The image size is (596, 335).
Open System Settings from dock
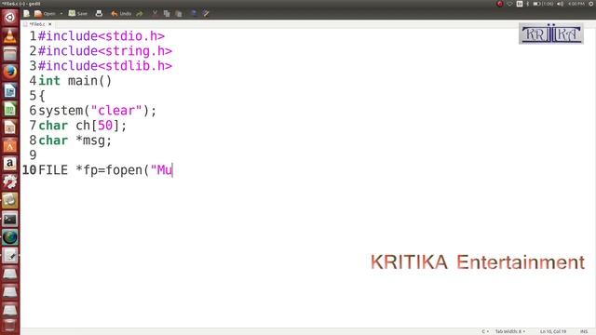point(10,182)
